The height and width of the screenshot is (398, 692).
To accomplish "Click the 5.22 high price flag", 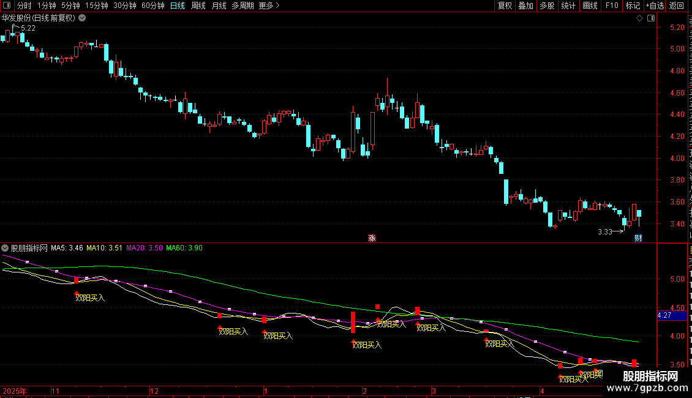I will (x=24, y=28).
